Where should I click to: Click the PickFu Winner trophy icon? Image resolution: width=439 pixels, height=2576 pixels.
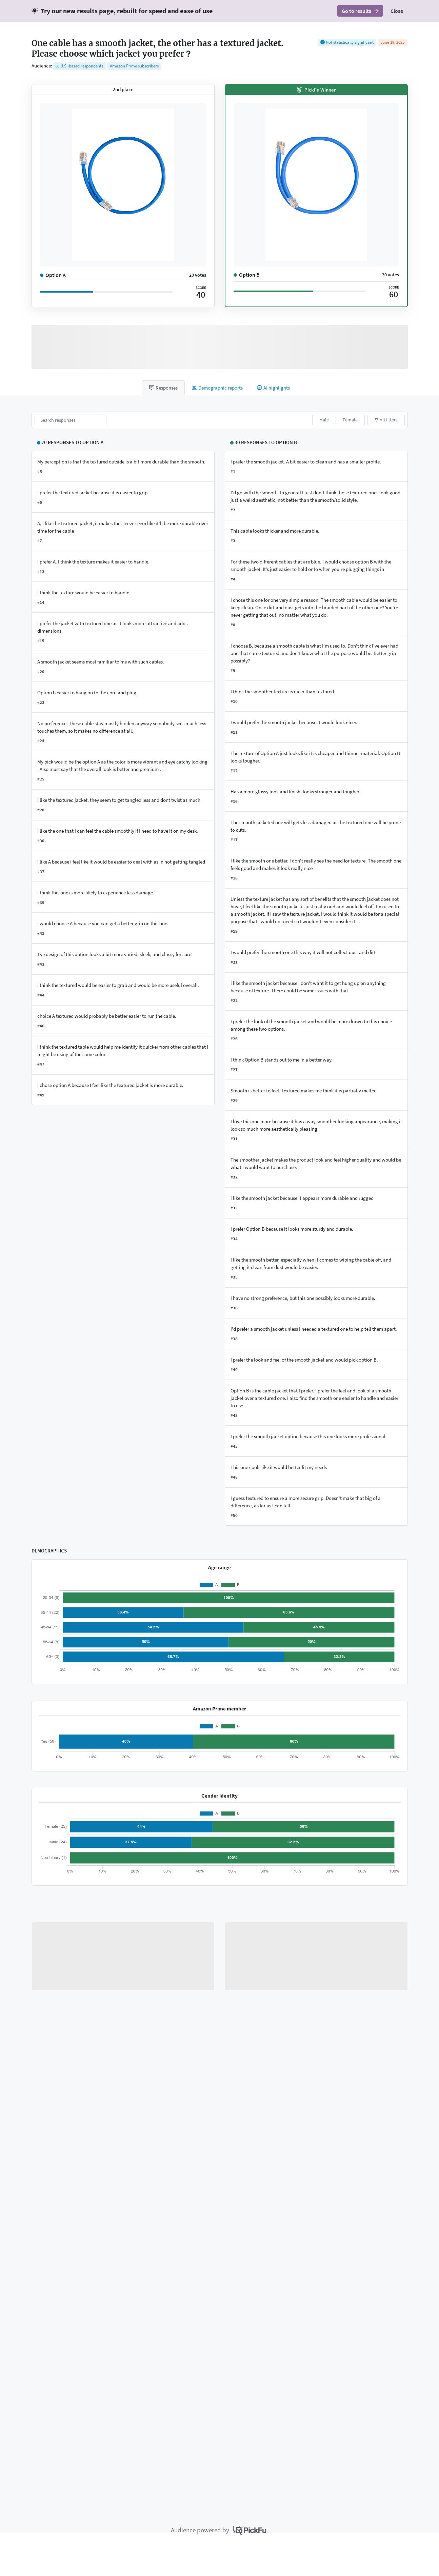(299, 90)
